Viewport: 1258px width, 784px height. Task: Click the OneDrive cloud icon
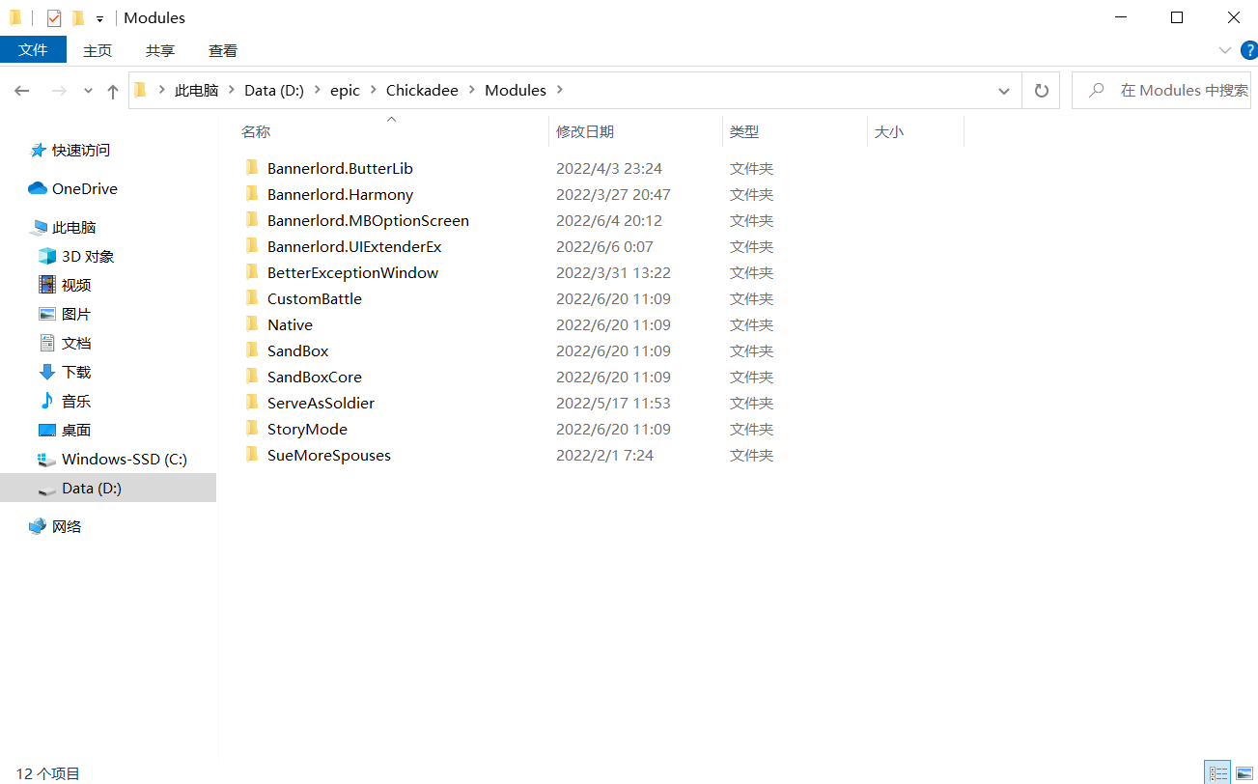(x=38, y=188)
